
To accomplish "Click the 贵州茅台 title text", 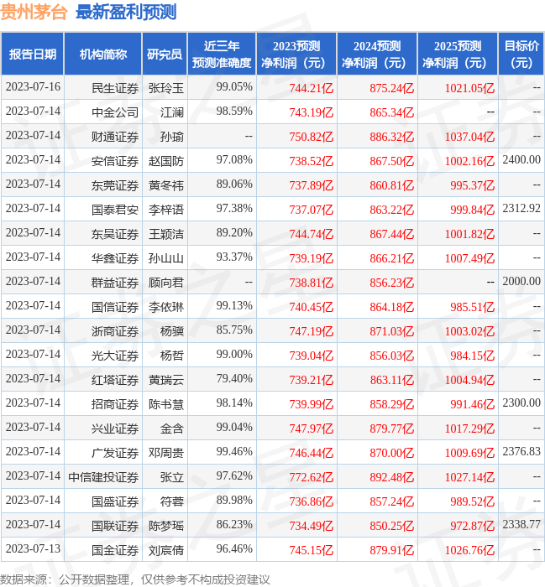I will point(34,12).
